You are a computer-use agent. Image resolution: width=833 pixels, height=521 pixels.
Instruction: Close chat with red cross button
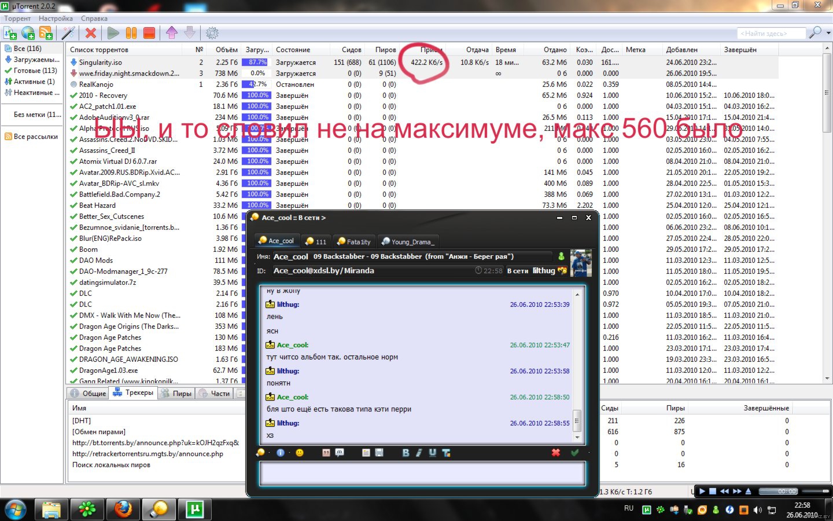tap(556, 453)
